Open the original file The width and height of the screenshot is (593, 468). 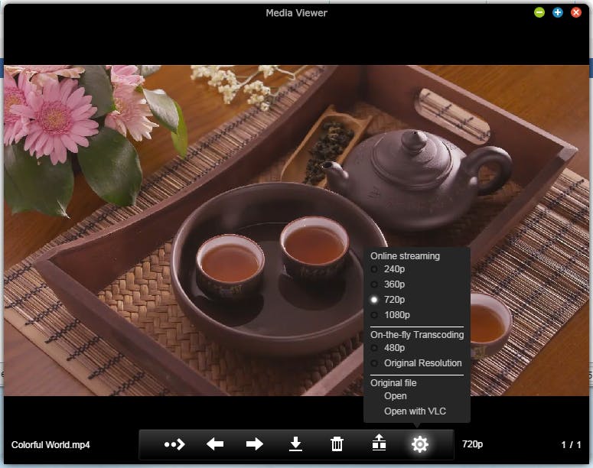[x=396, y=396]
